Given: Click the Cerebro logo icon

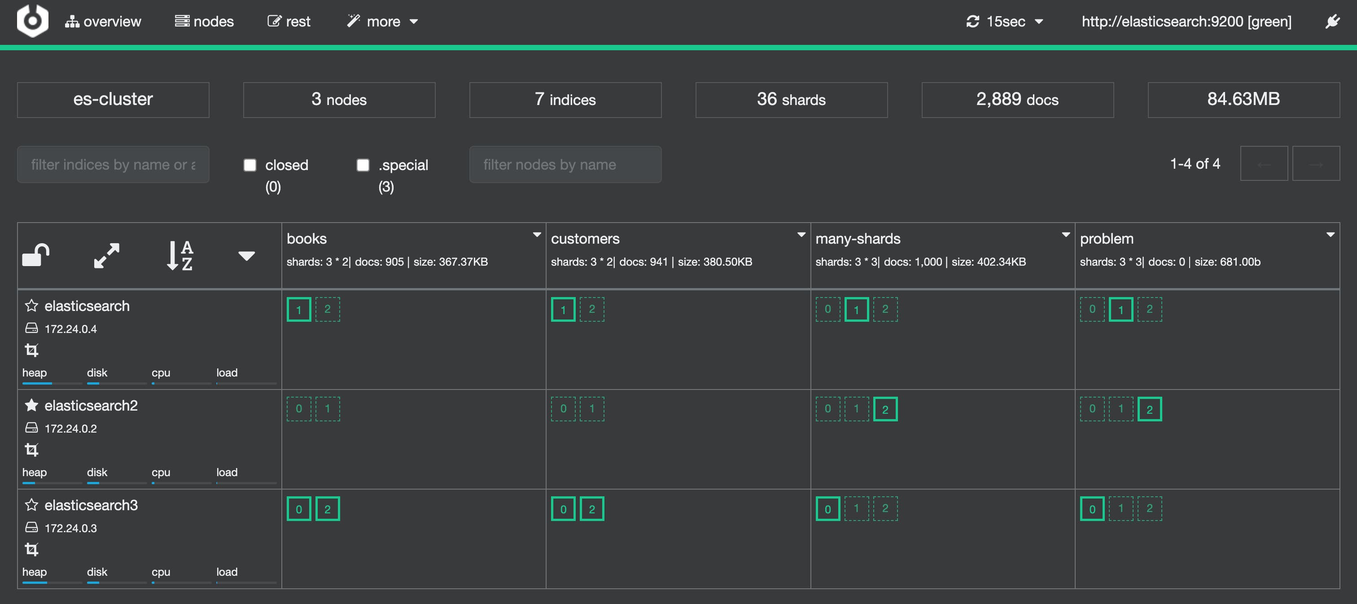Looking at the screenshot, I should 31,21.
